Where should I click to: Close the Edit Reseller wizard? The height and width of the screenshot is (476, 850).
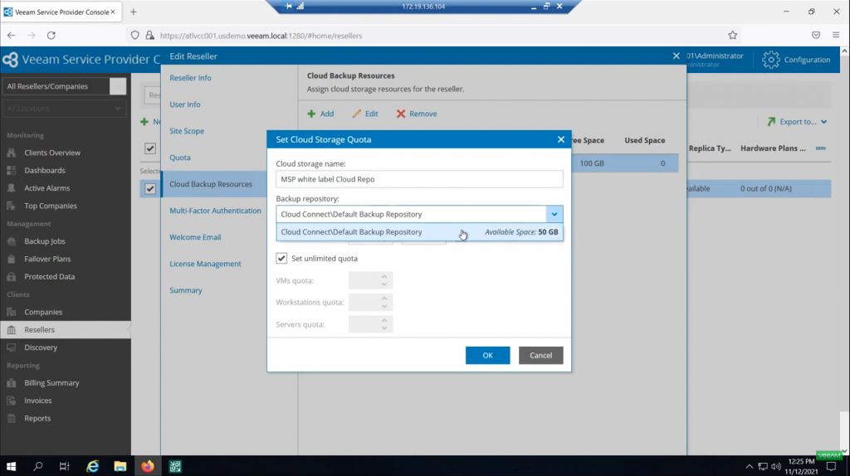click(x=676, y=56)
